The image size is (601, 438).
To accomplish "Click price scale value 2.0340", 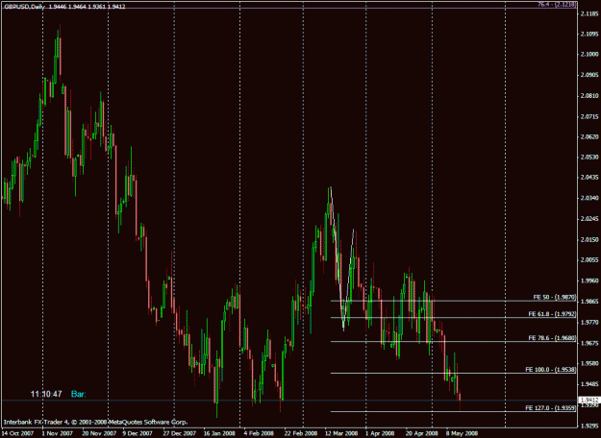I will pos(589,198).
